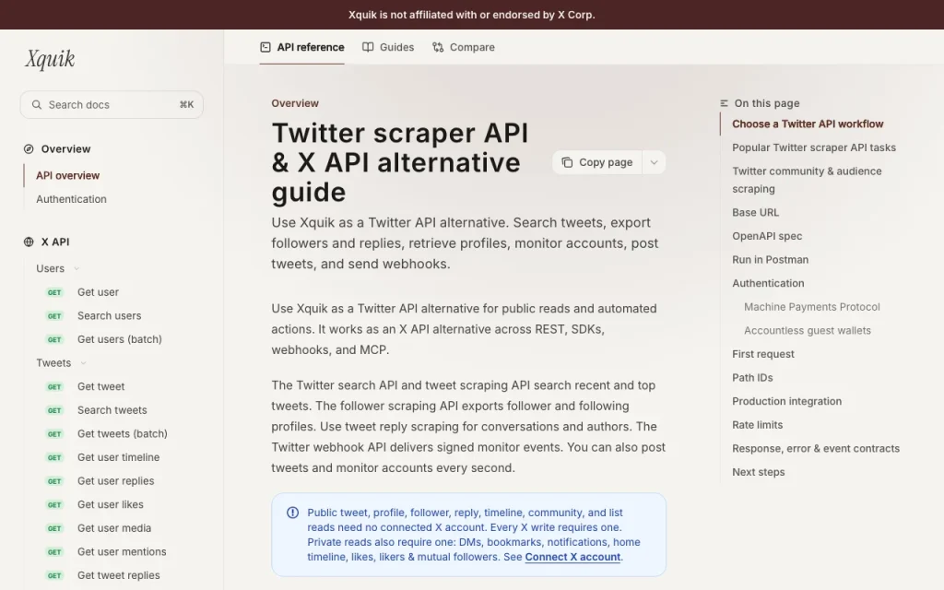This screenshot has height=590, width=944.
Task: Open the Get user replies endpoint
Action: click(115, 481)
